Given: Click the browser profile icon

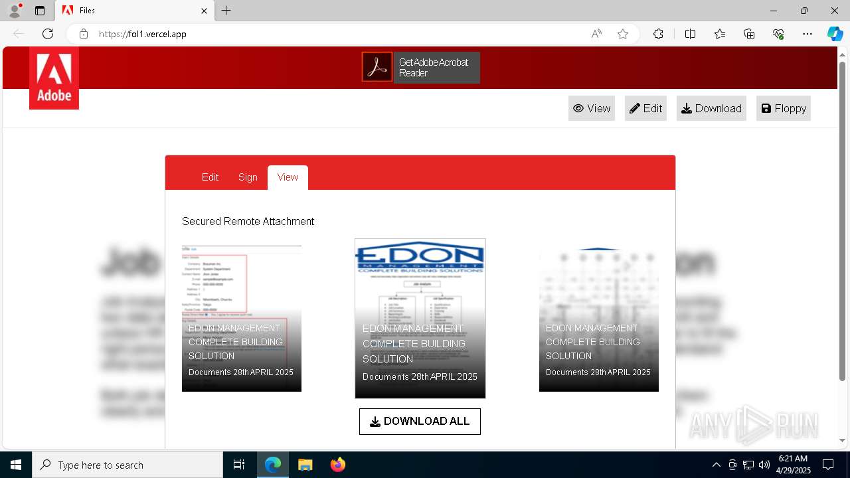Looking at the screenshot, I should click(x=14, y=11).
